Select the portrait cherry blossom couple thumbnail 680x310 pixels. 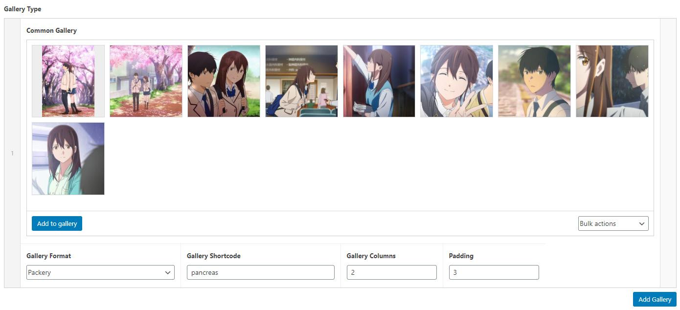[x=68, y=81]
